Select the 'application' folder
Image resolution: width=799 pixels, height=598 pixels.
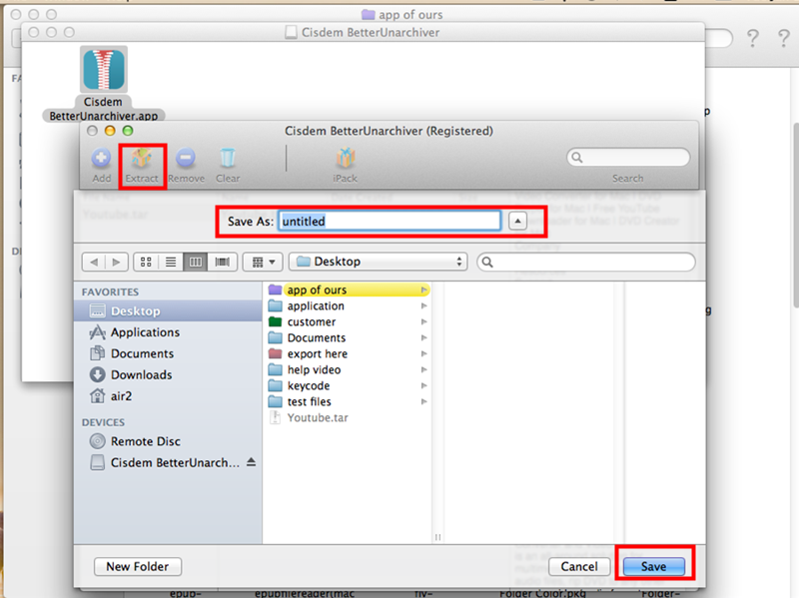click(349, 306)
